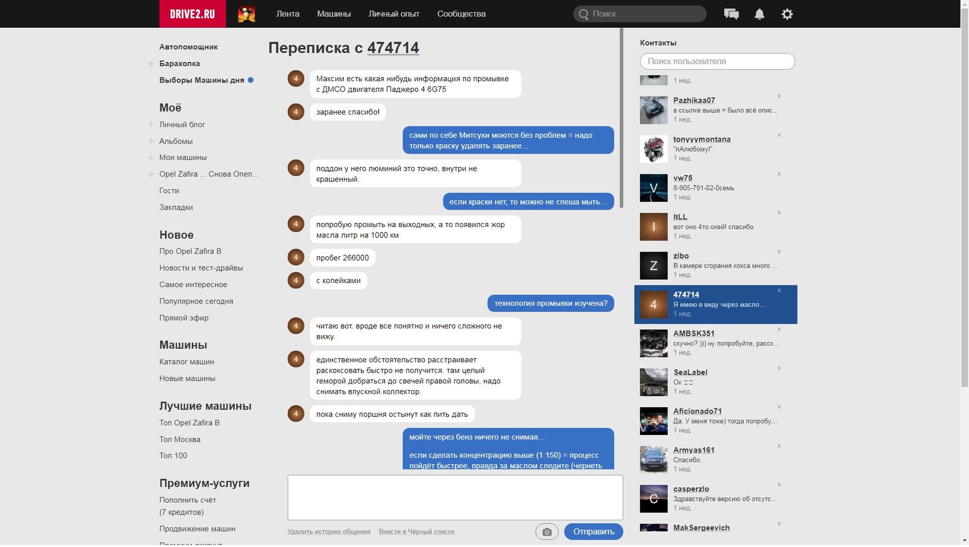Open Автопомощник in the sidebar
The height and width of the screenshot is (547, 969).
pos(188,47)
